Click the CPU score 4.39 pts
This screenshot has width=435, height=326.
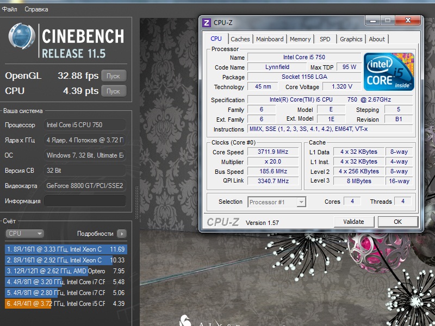coord(80,91)
